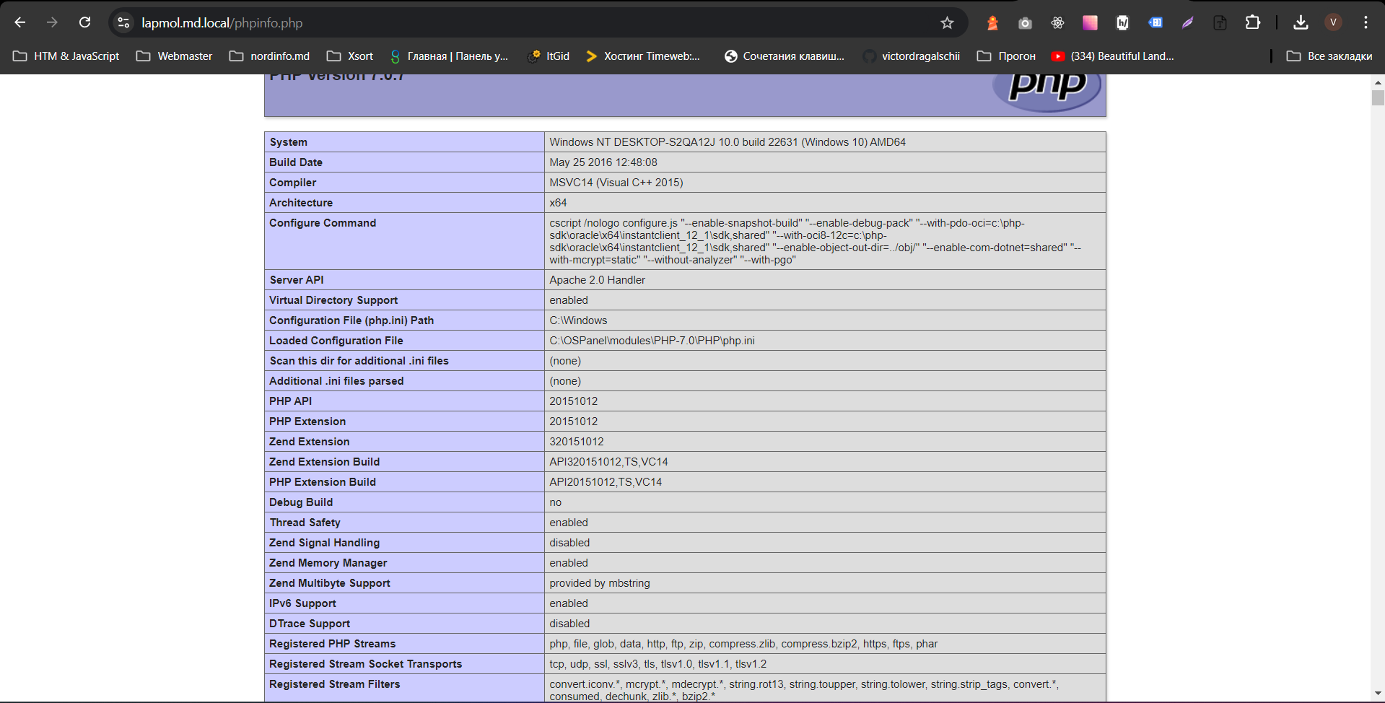This screenshot has width=1385, height=703.
Task: Click the Zend Signal Handling label
Action: (325, 543)
